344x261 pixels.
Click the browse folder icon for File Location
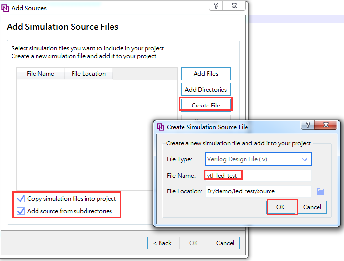tap(320, 191)
